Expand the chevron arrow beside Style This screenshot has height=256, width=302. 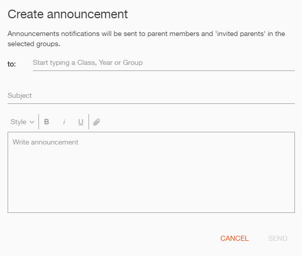pos(32,122)
